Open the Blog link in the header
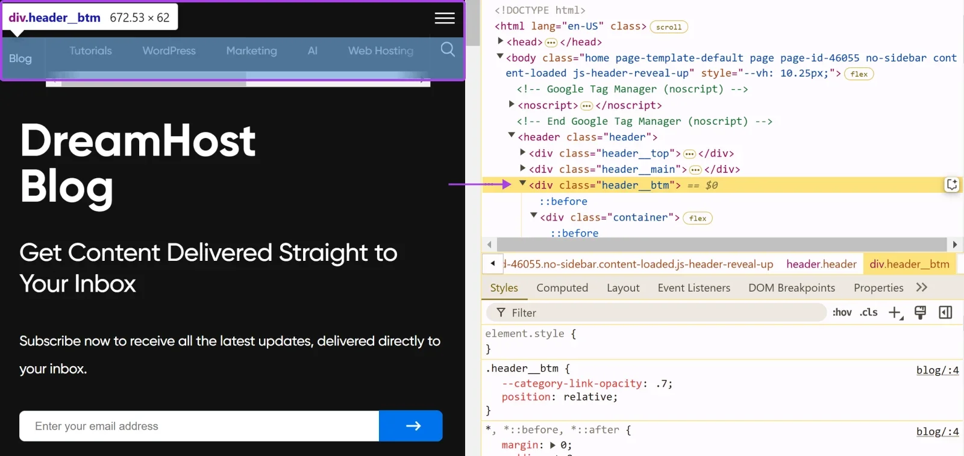 pos(20,58)
